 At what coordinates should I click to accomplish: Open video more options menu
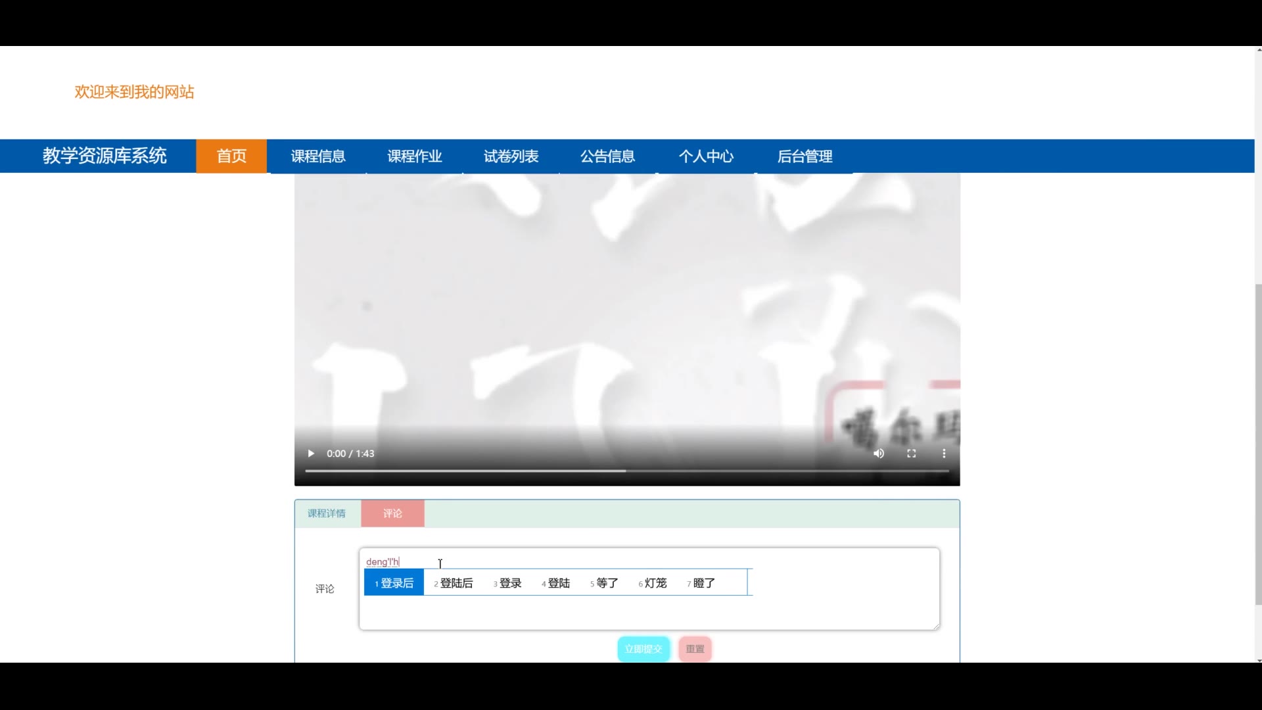[x=944, y=454]
